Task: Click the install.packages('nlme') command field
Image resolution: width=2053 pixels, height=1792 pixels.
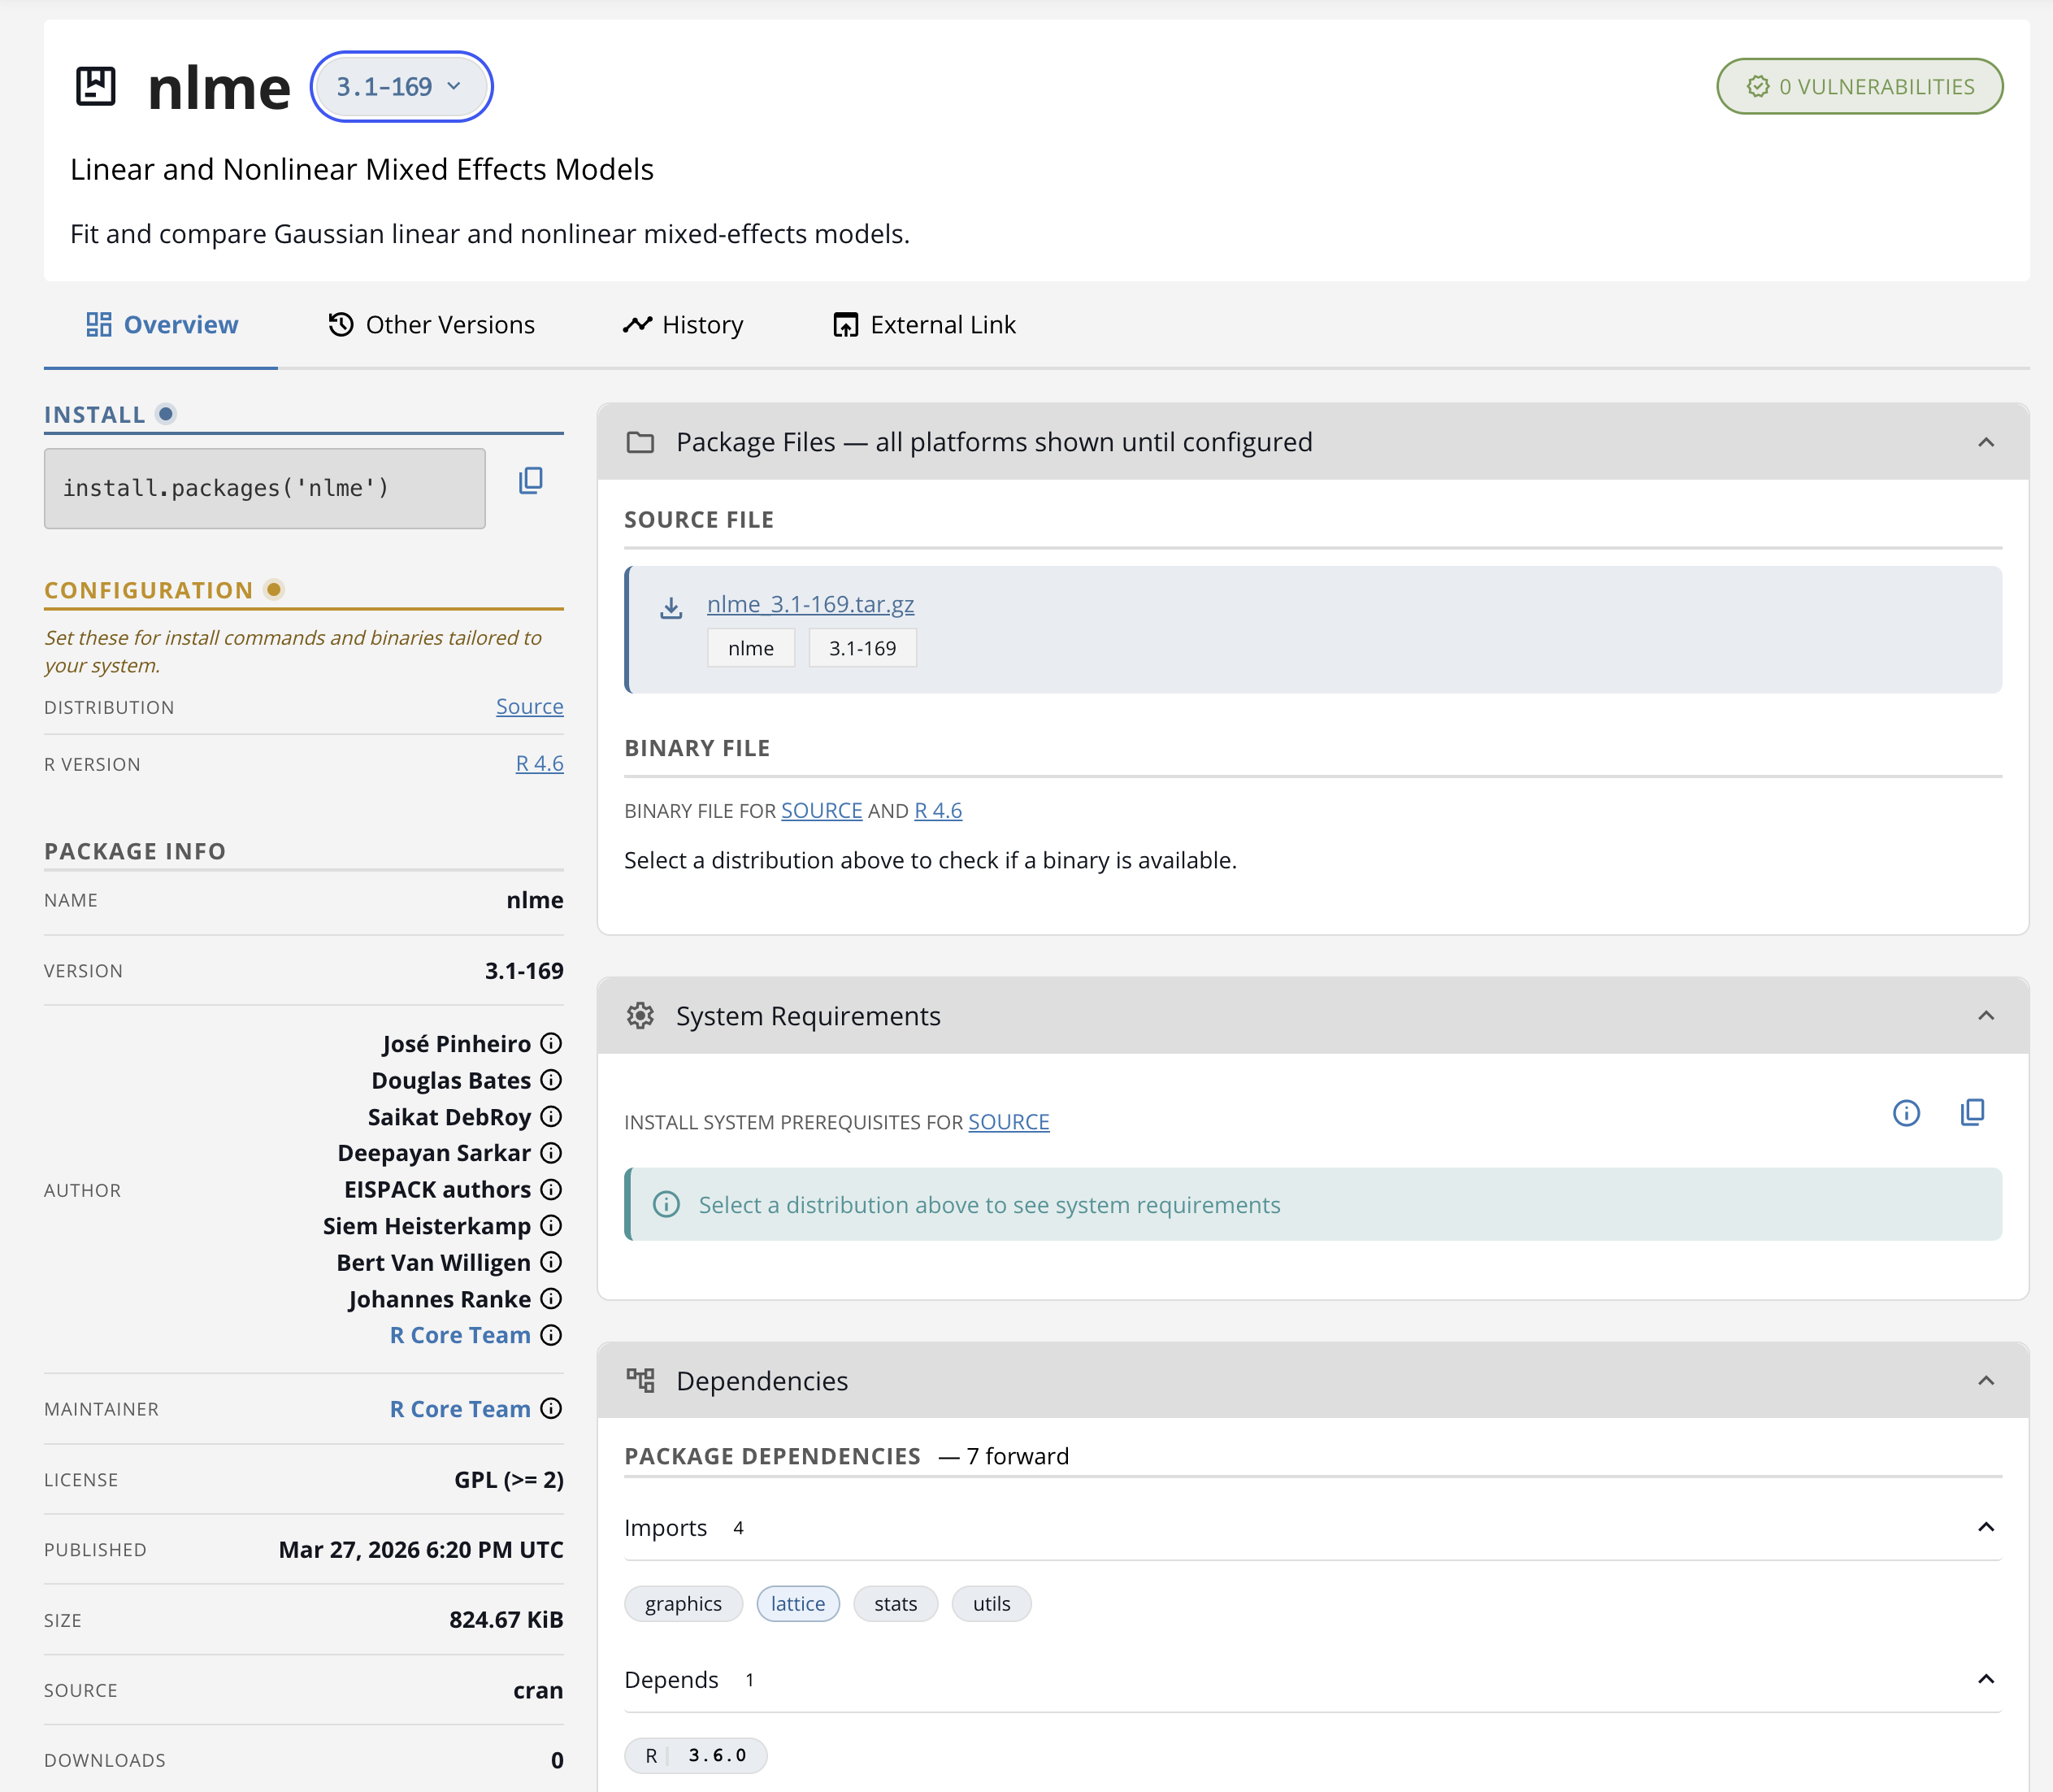Action: 265,488
